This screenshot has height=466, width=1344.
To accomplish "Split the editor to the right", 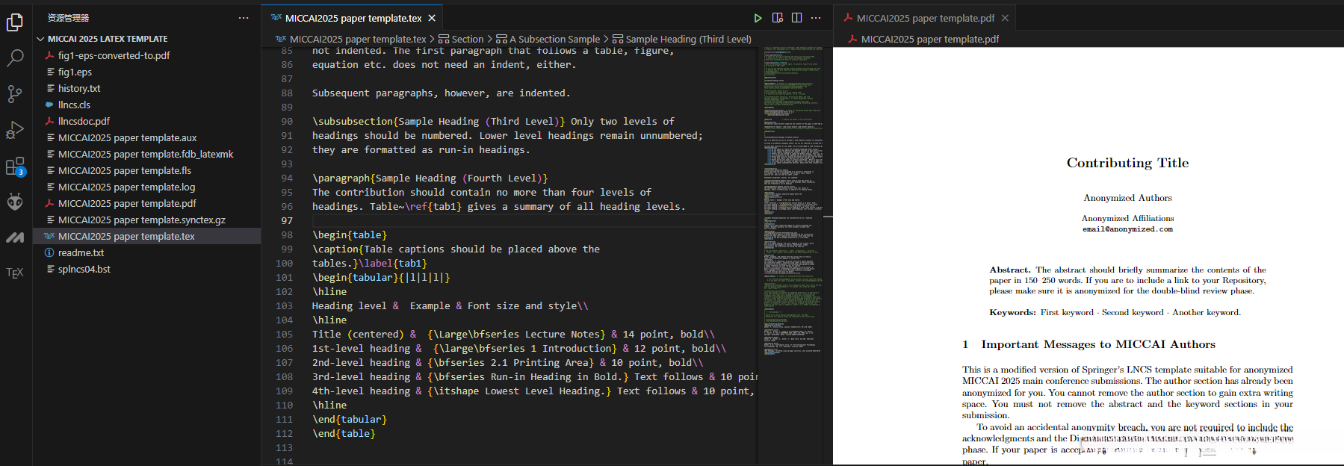I will pyautogui.click(x=796, y=18).
